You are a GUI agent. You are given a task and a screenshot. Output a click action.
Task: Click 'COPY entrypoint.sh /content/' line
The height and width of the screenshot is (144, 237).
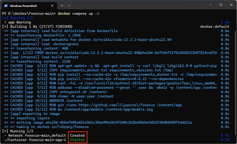tap(56, 92)
